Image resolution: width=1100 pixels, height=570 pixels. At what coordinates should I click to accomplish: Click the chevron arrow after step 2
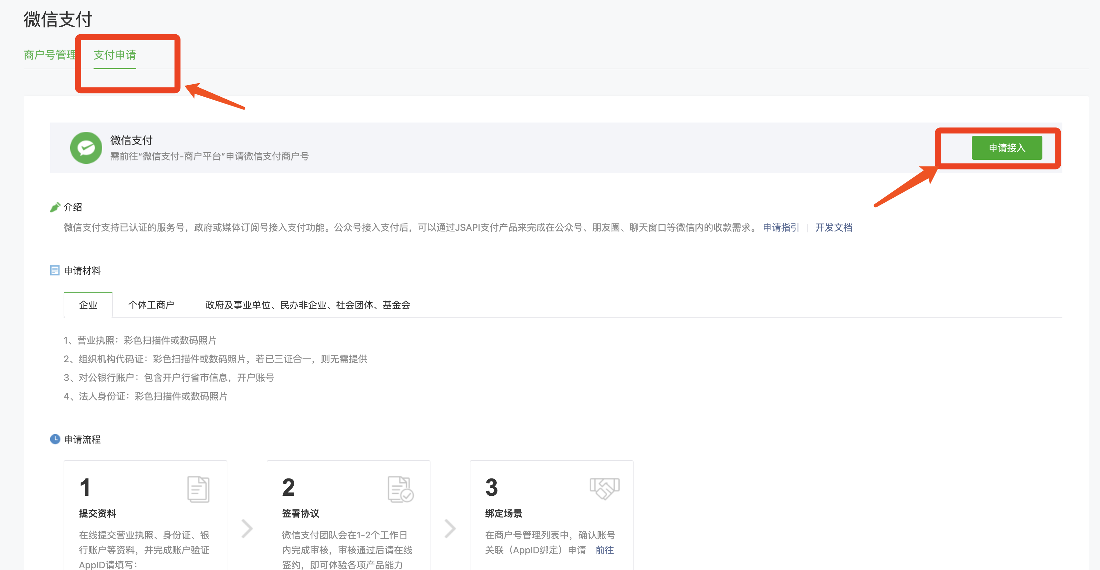pos(450,529)
